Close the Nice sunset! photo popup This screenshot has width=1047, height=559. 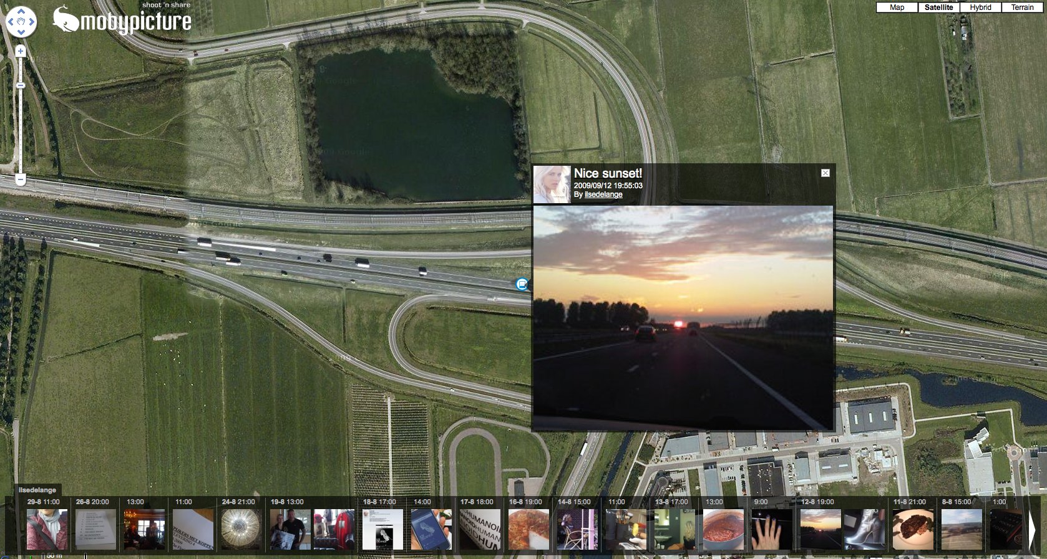click(x=825, y=173)
